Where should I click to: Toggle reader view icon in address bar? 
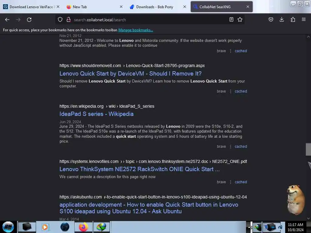(231, 19)
